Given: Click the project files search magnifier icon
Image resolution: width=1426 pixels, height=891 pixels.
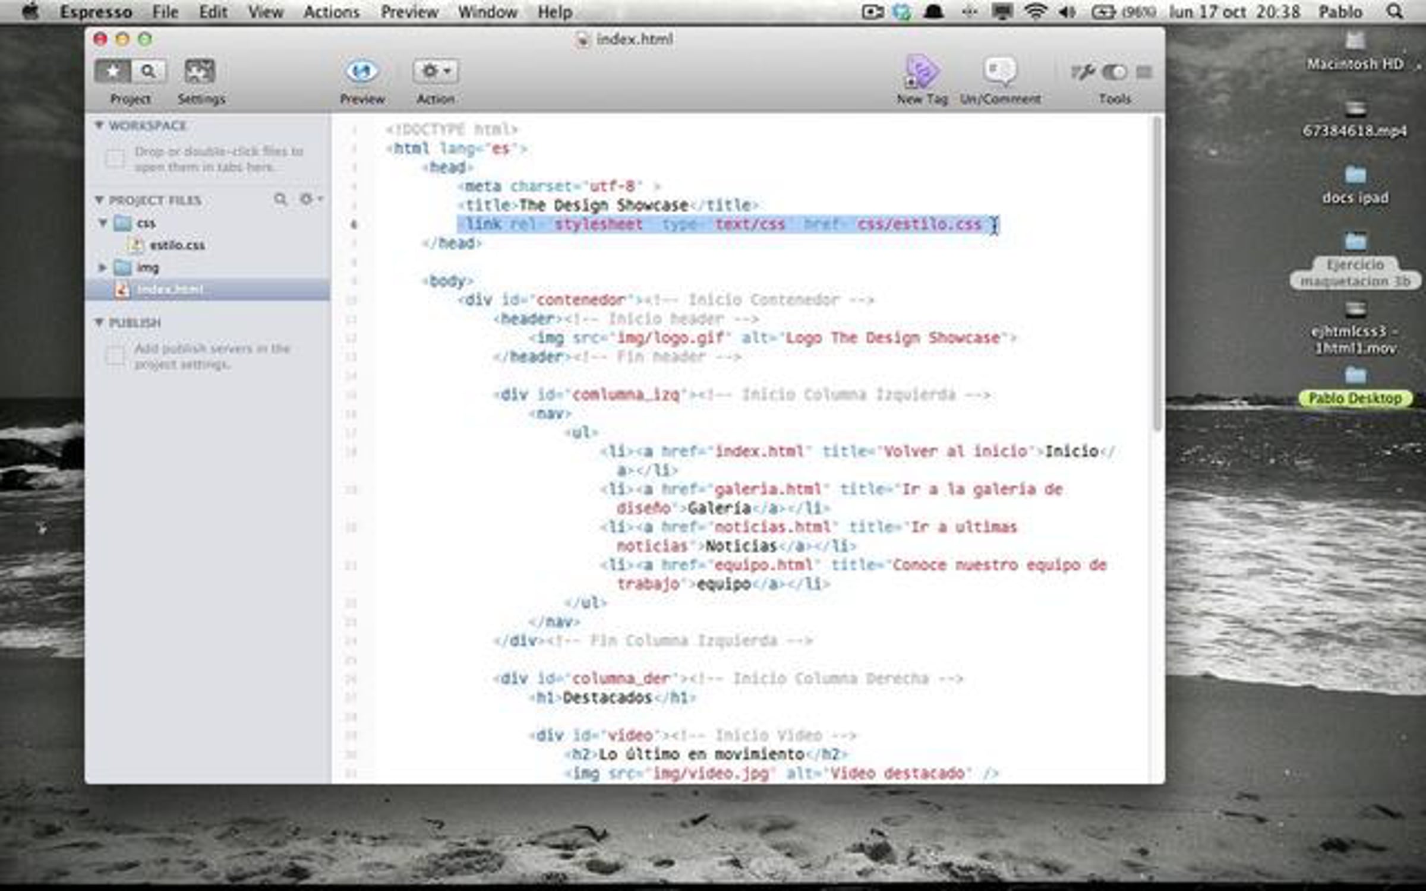Looking at the screenshot, I should click(x=280, y=199).
